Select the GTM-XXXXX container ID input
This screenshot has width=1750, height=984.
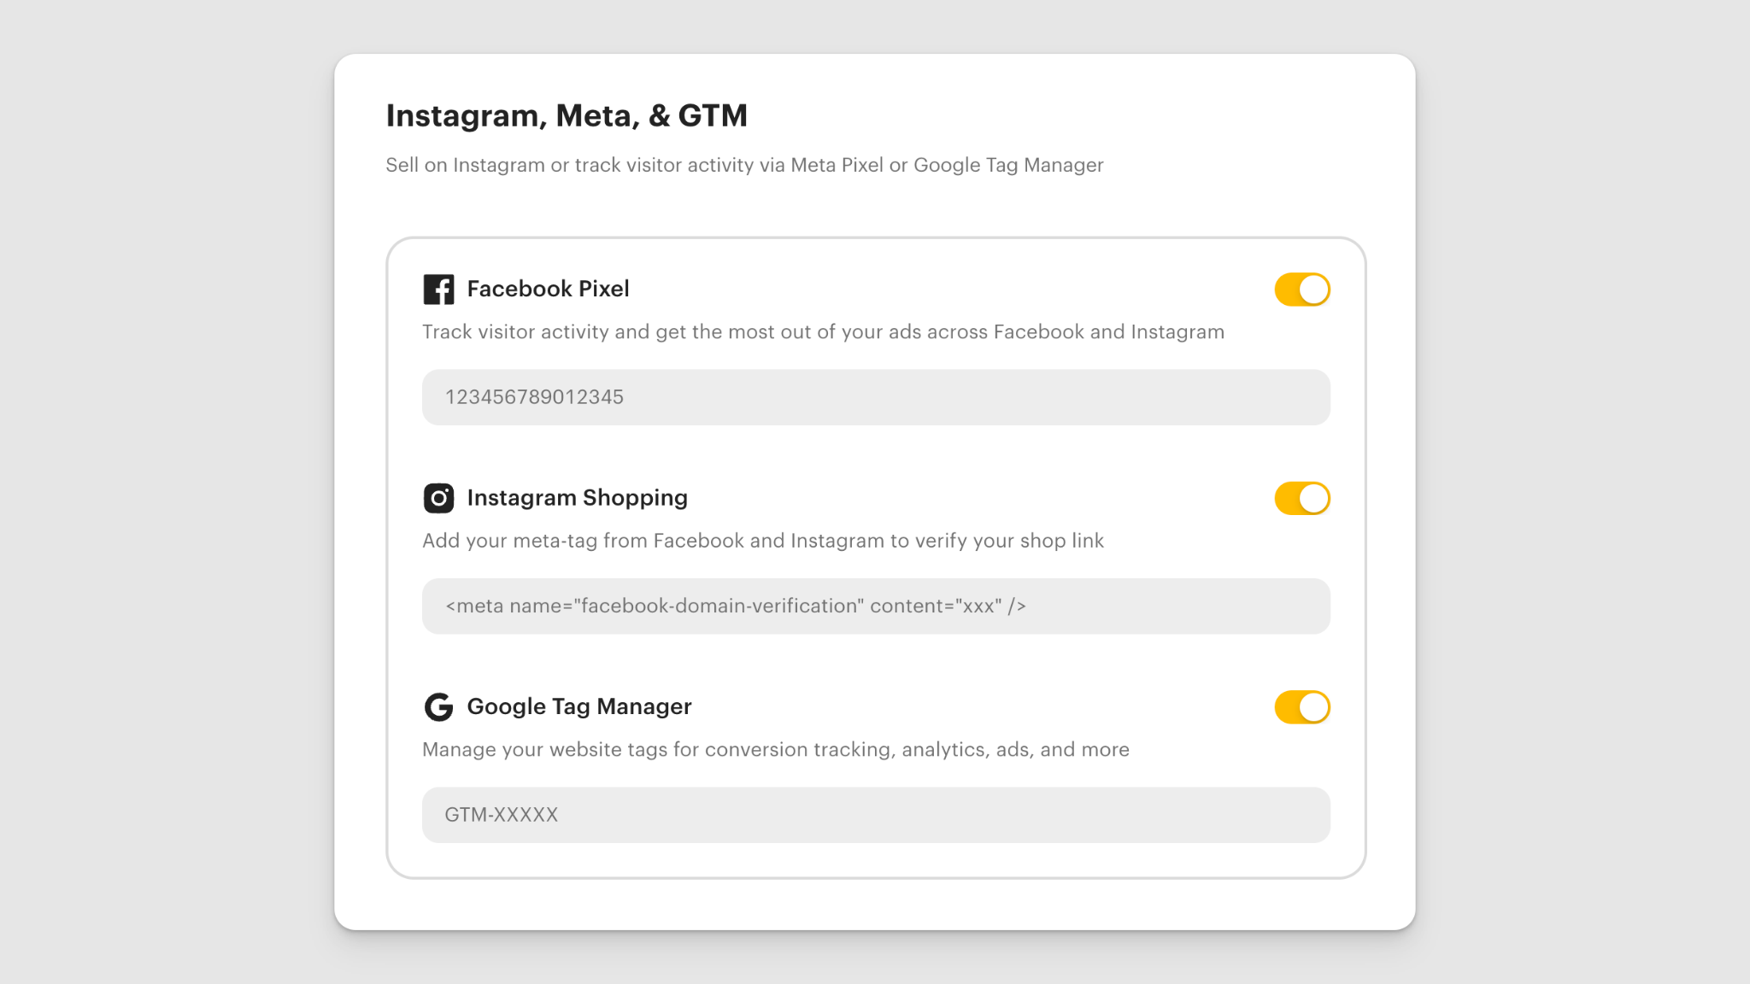[875, 815]
